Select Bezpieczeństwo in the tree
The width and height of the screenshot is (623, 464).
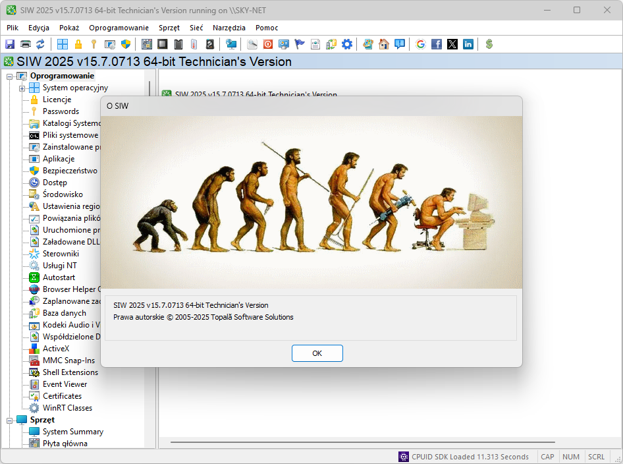pos(70,171)
